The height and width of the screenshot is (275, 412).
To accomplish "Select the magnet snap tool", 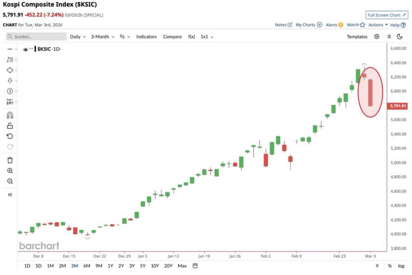I will point(10,115).
